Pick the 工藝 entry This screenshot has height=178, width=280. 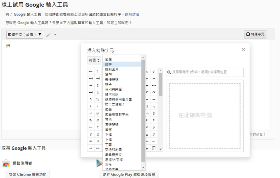[122, 145]
